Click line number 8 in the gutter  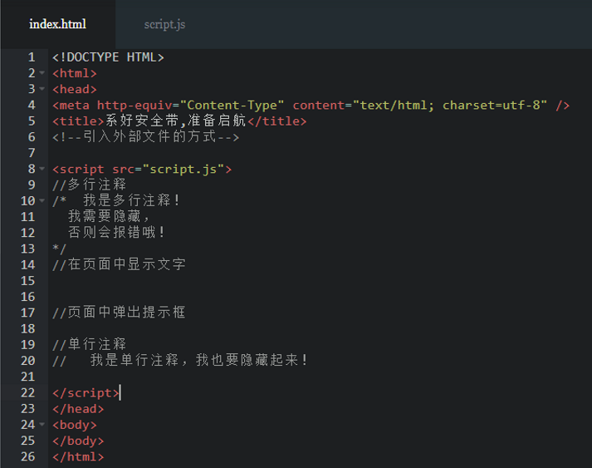click(32, 169)
